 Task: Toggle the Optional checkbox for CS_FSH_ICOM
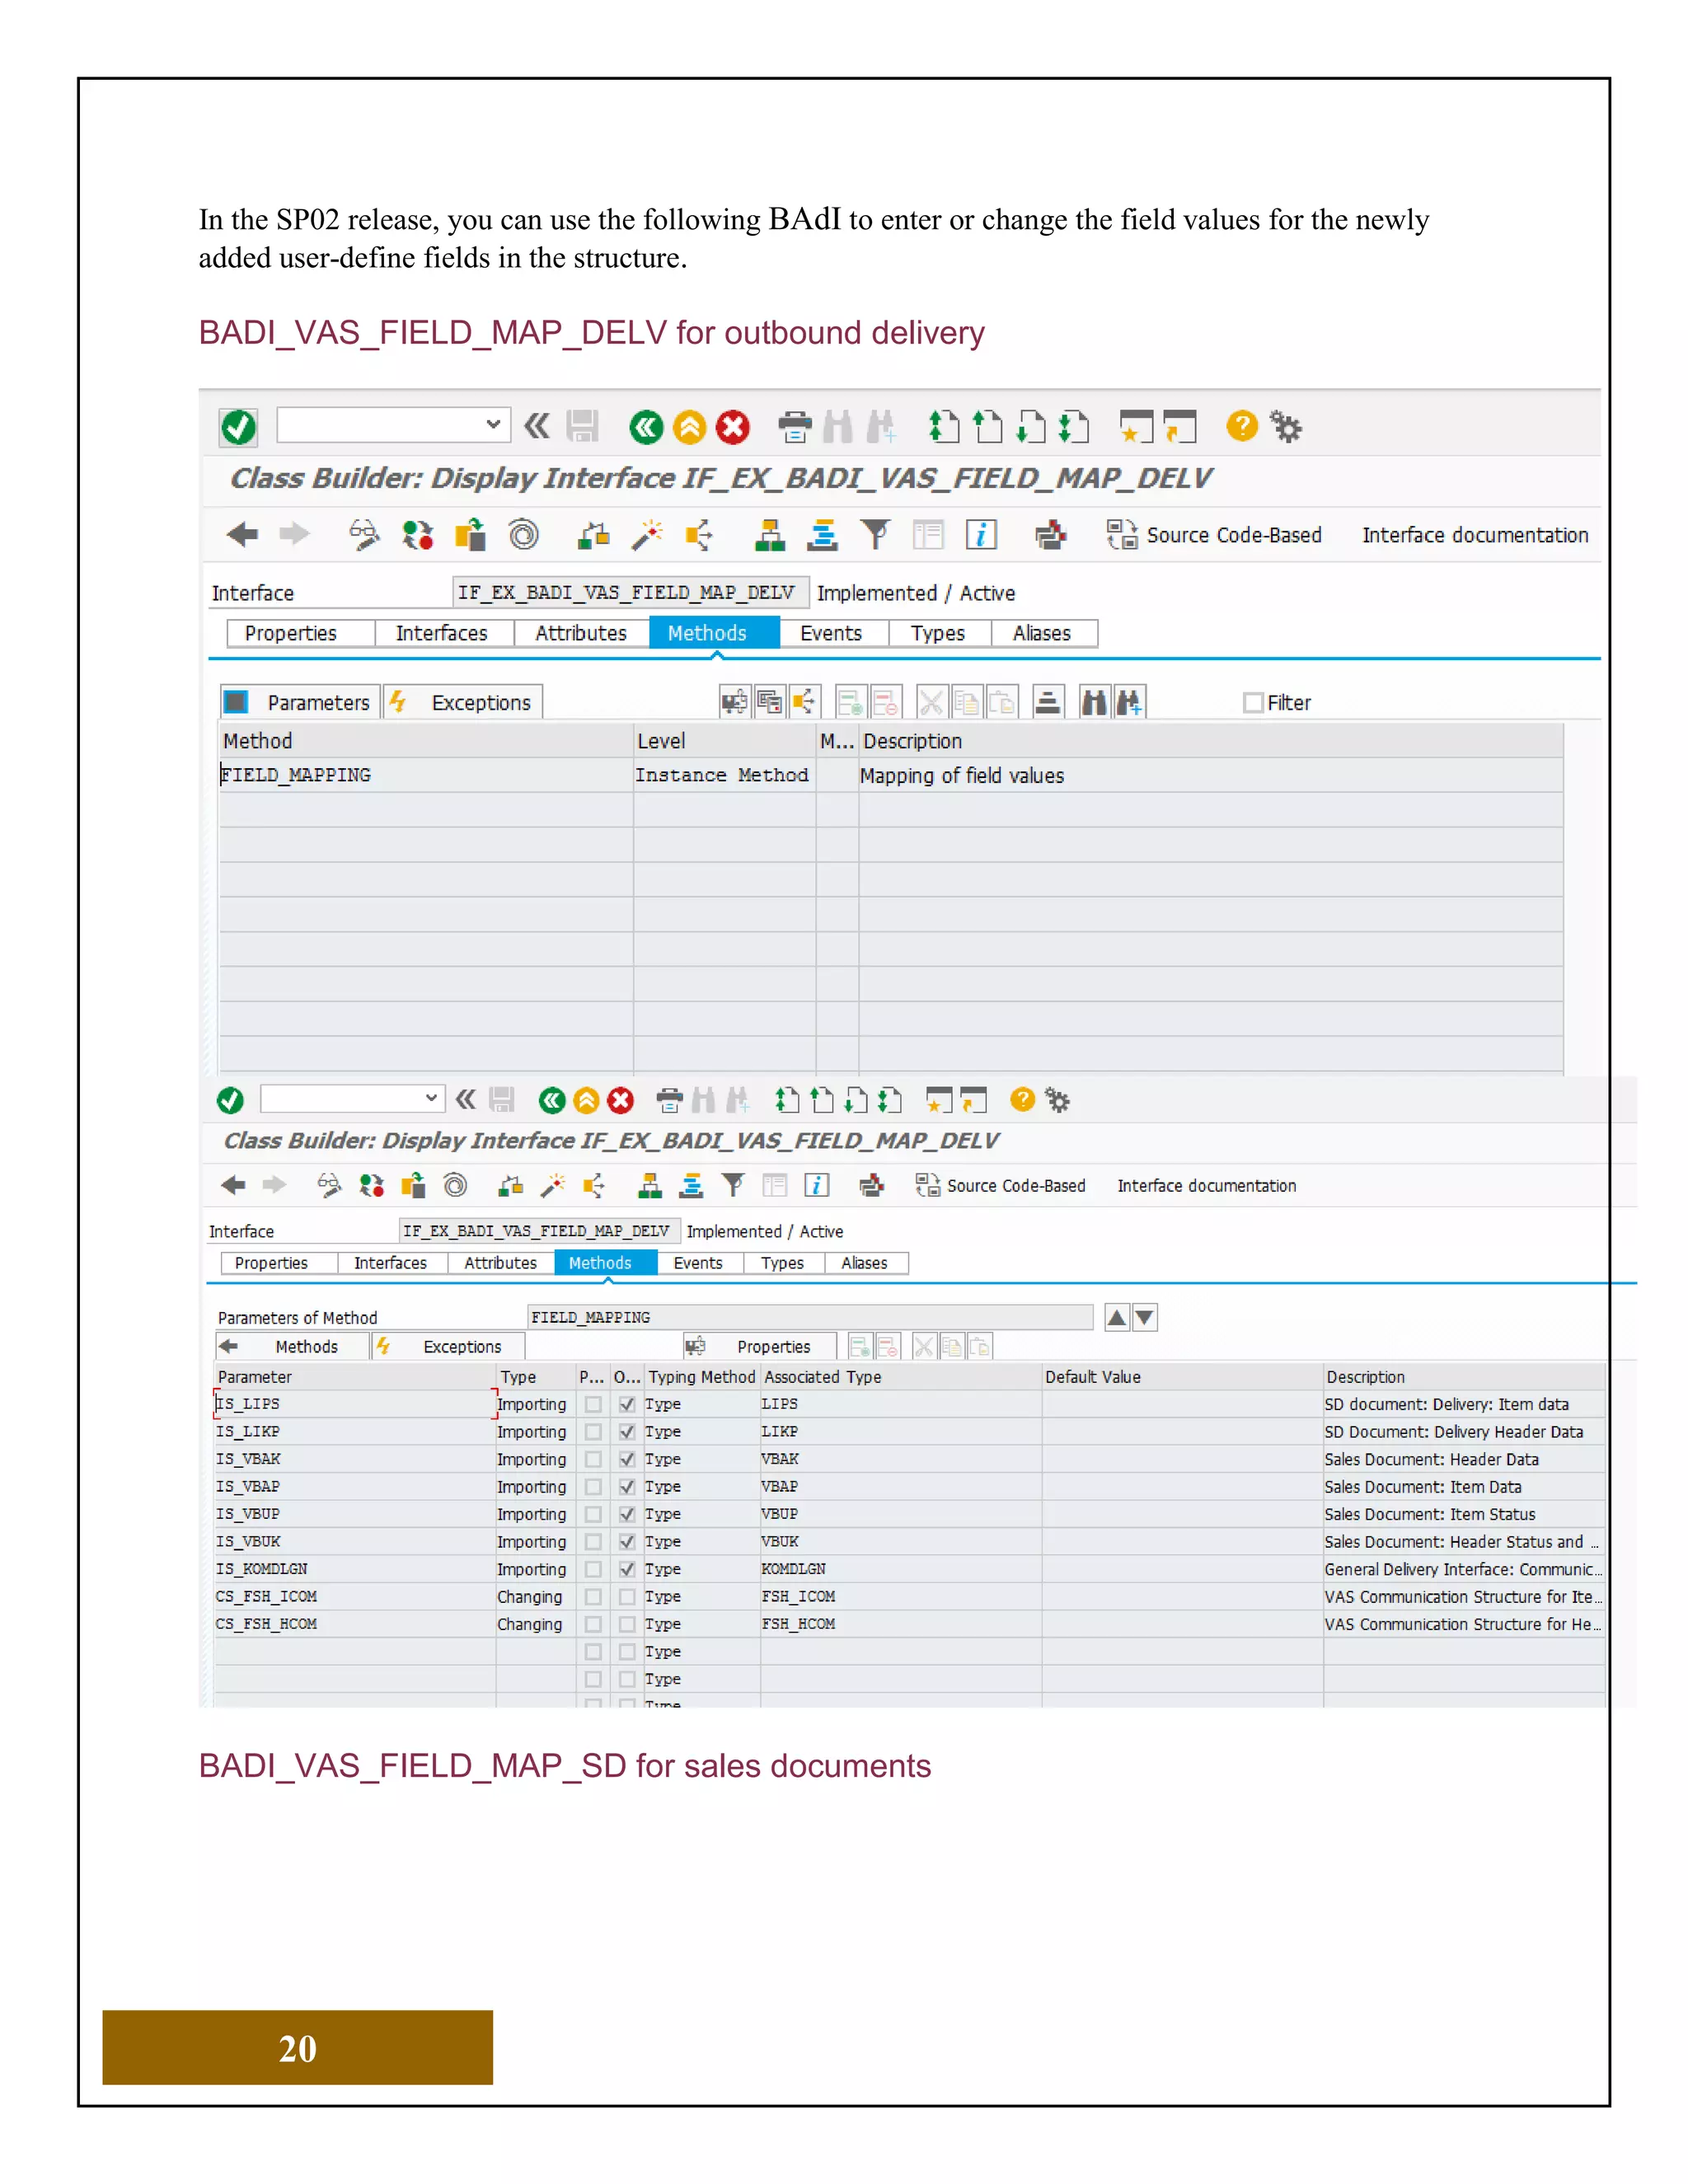pyautogui.click(x=626, y=1597)
